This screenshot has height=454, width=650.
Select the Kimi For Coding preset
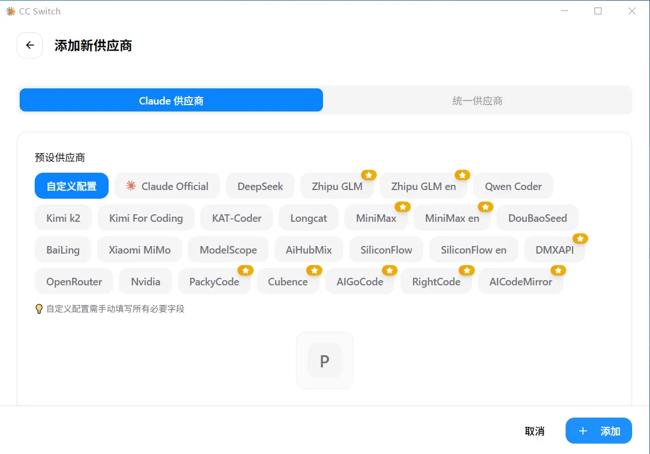pyautogui.click(x=146, y=218)
